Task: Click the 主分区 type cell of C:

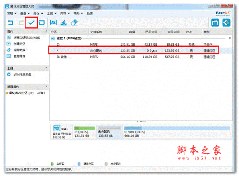Action: (208, 45)
